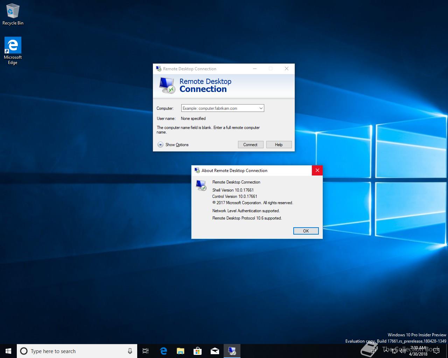This screenshot has height=358, width=448.
Task: Minimize the Remote Desktop Connection window
Action: click(x=255, y=69)
